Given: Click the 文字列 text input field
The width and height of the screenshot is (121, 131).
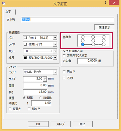Looking at the screenshot, I should (x=67, y=20).
